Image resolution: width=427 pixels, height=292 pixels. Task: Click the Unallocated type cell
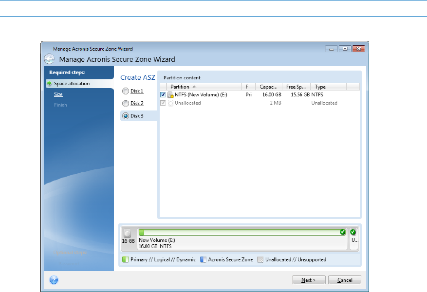[x=324, y=103]
